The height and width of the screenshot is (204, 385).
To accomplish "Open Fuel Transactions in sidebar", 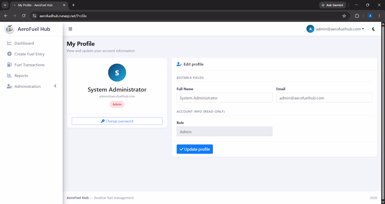I will 29,65.
